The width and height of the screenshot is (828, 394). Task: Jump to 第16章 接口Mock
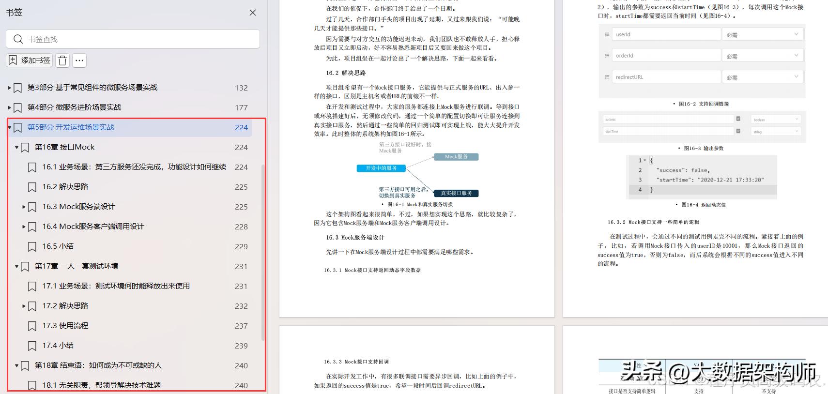[x=65, y=147]
